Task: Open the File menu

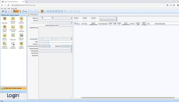Action: (2, 9)
